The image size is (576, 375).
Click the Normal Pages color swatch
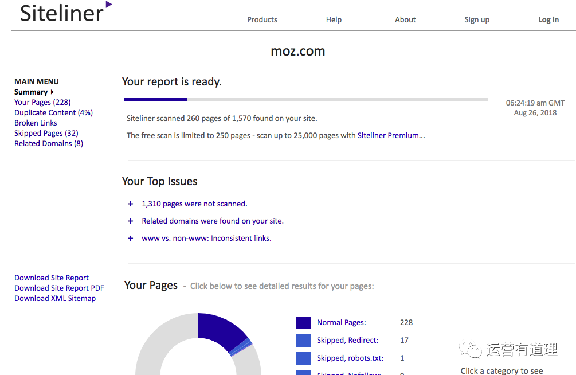(304, 323)
